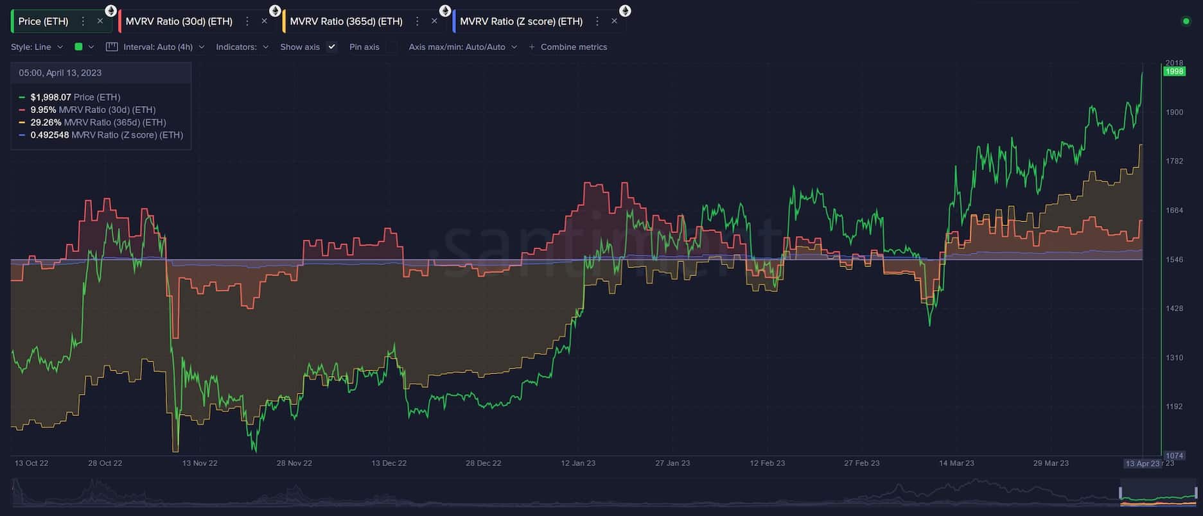
Task: Expand the chevron next to the green color swatch
Action: (91, 47)
